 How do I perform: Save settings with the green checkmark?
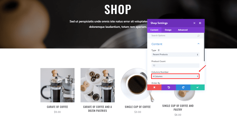pos(197,87)
